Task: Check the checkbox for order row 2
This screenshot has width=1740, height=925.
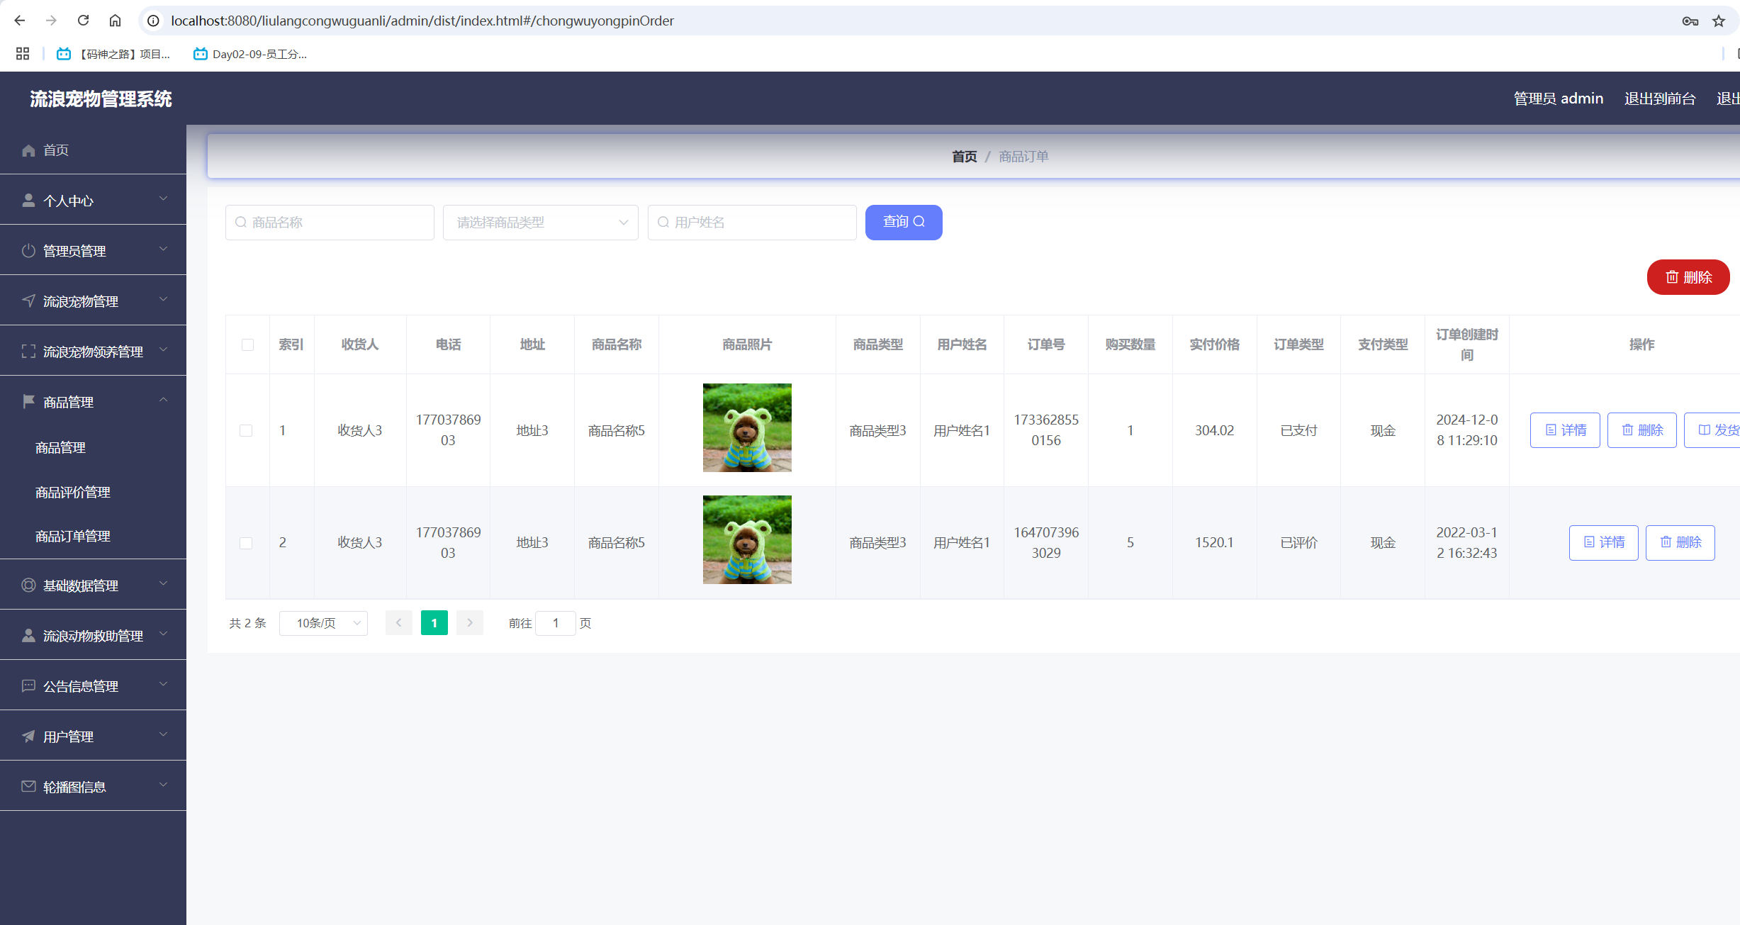Action: [246, 543]
